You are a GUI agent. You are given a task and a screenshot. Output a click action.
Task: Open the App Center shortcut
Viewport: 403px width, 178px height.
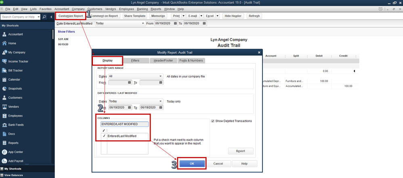pyautogui.click(x=4, y=152)
